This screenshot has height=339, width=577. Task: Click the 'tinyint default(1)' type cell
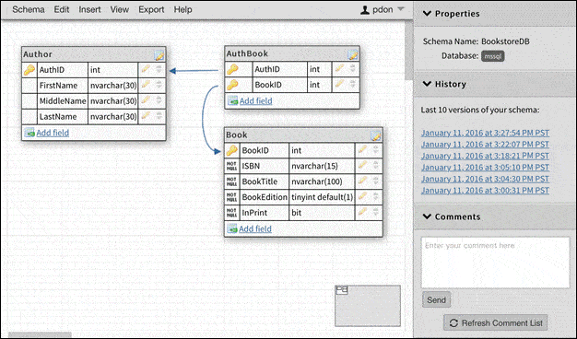[x=322, y=197]
